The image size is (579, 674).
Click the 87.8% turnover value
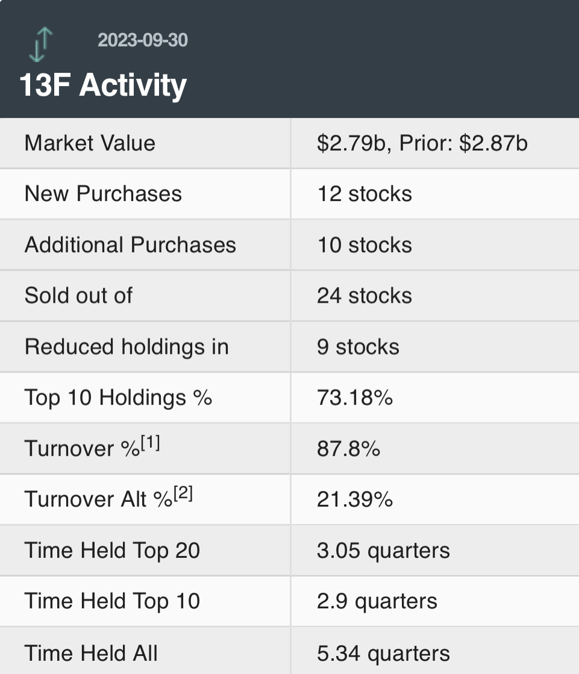(x=348, y=448)
